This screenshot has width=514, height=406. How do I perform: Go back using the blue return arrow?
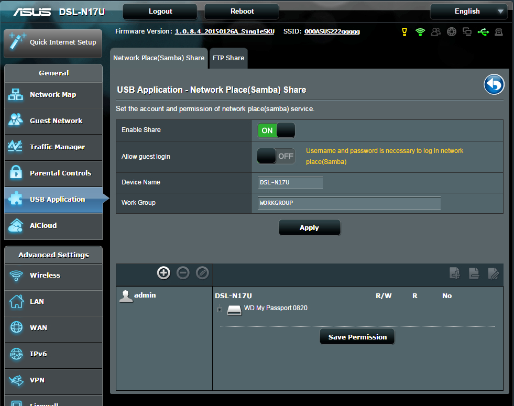[494, 84]
